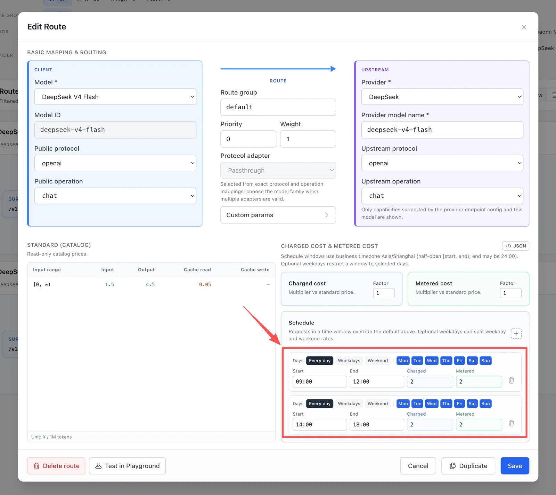Toggle Mon in the 14:00 schedule

(x=403, y=403)
